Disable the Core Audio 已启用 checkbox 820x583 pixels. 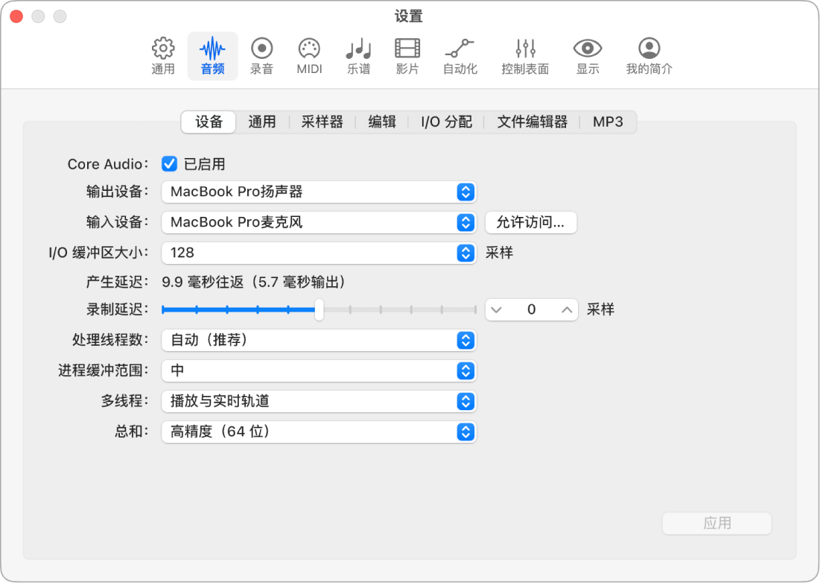click(x=168, y=164)
